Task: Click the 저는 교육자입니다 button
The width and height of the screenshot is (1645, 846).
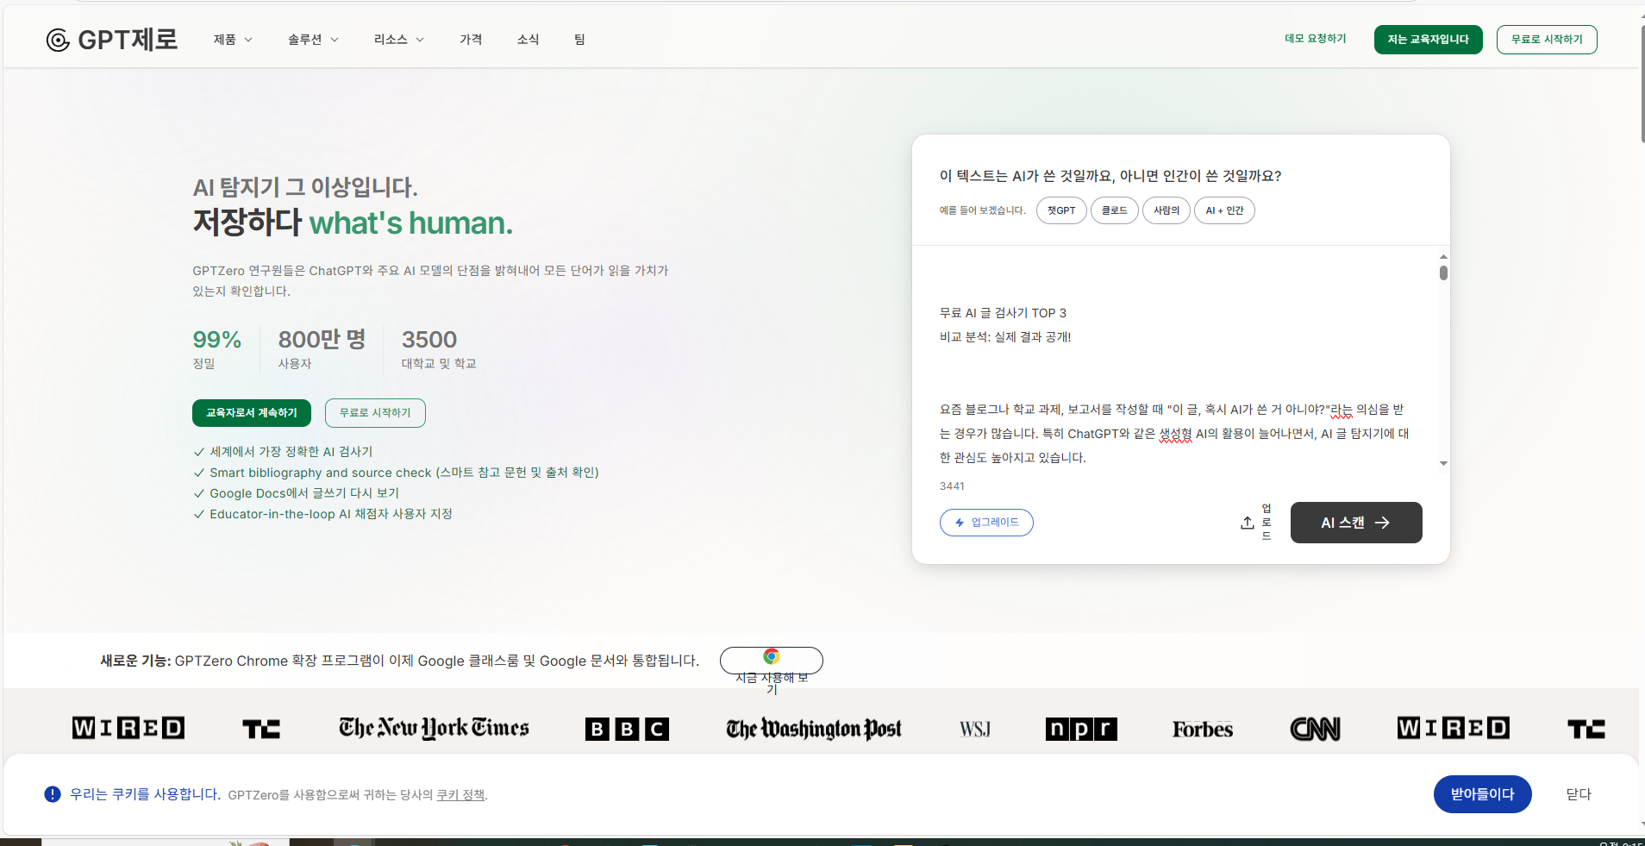Action: (1428, 40)
